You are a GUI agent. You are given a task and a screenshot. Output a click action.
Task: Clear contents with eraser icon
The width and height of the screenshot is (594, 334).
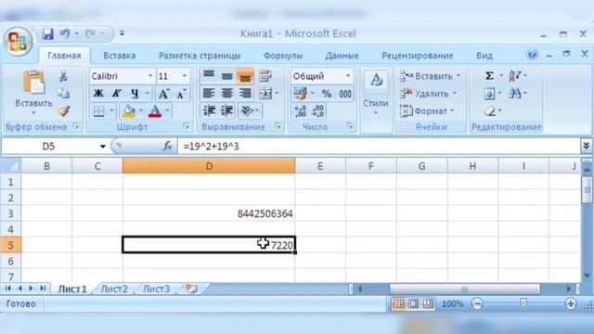click(490, 111)
